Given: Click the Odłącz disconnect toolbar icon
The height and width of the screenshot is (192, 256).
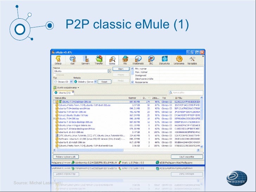Looking at the screenshot, I should click(x=58, y=59).
